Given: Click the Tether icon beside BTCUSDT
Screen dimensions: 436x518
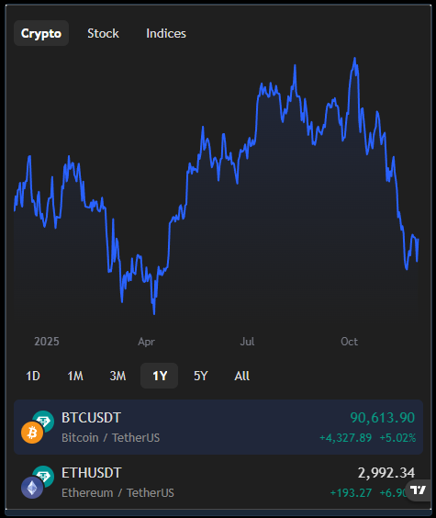Looking at the screenshot, I should tap(45, 420).
